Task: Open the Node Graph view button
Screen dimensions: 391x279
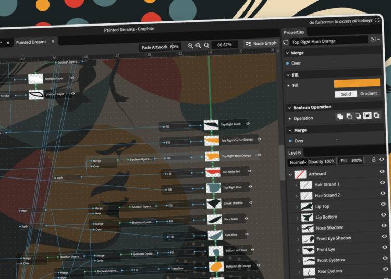Action: tap(261, 44)
